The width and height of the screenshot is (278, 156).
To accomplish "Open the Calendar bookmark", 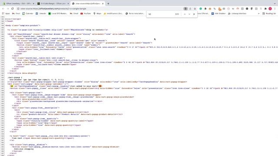I will (28, 13).
